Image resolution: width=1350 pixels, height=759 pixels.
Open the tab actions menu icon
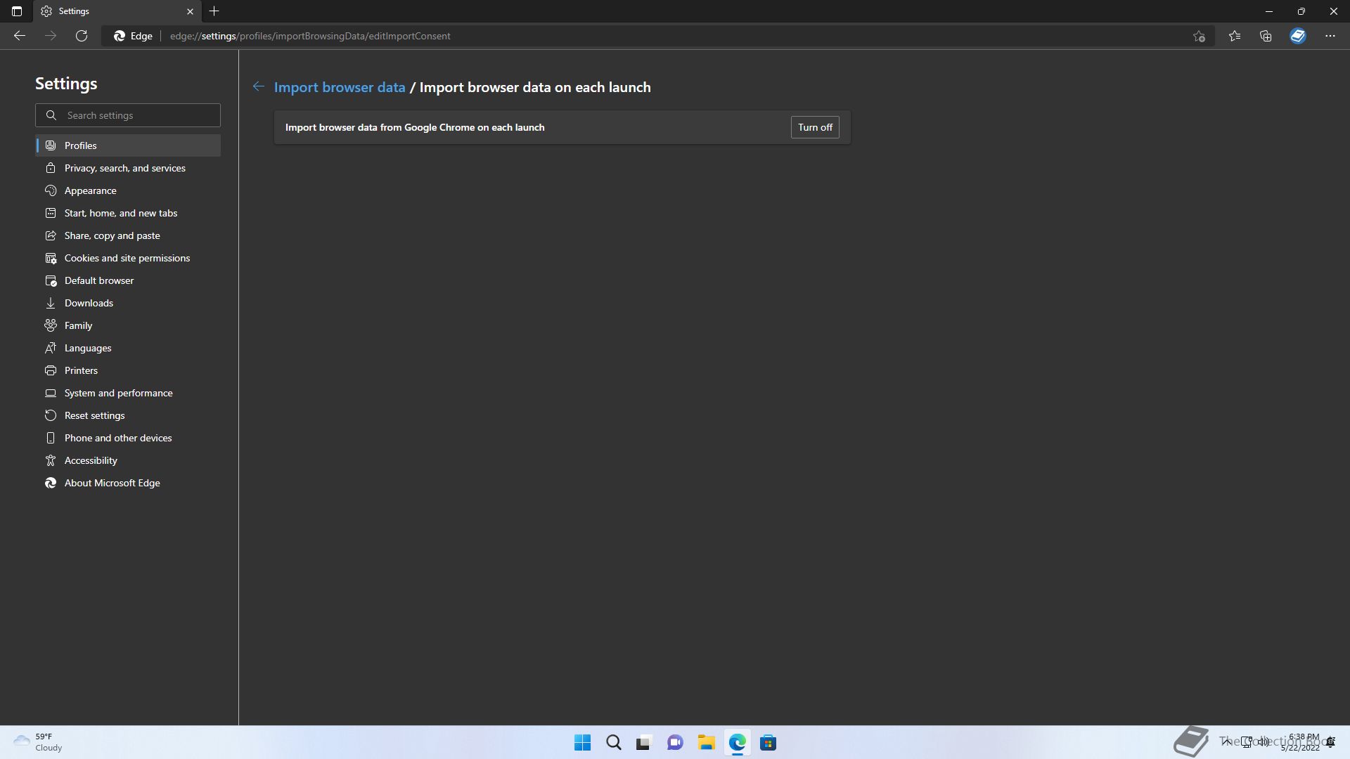17,11
